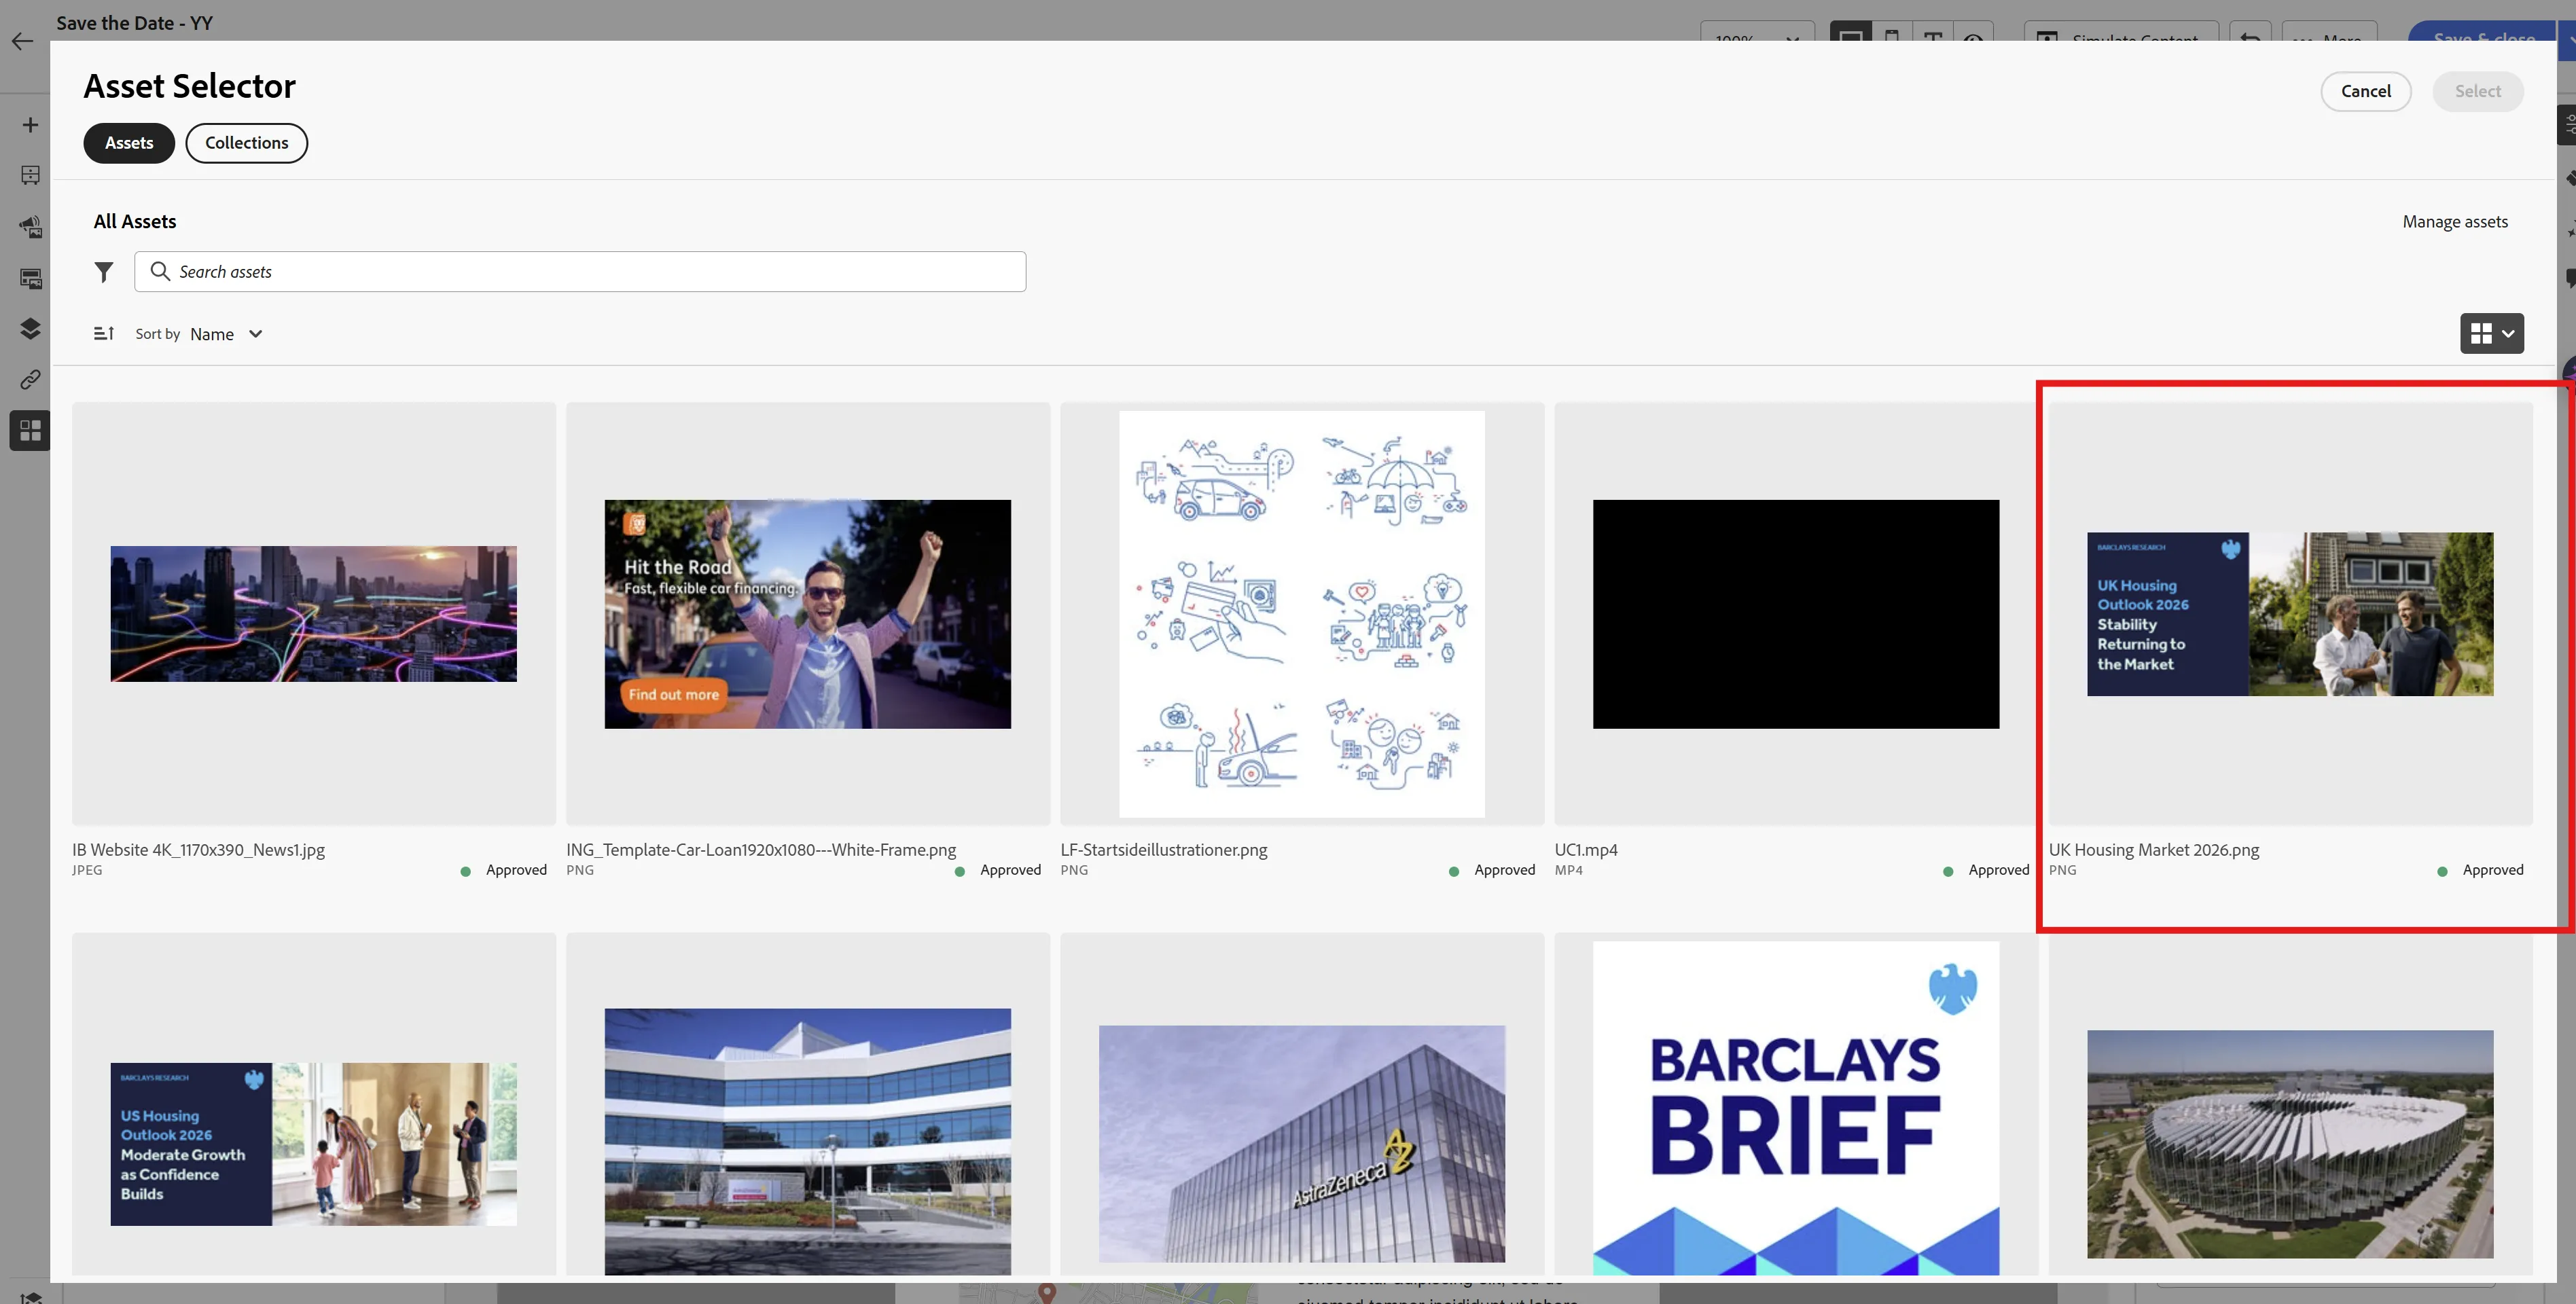Click file name LF-Startsideillustrationer.png
This screenshot has height=1304, width=2576.
1164,850
